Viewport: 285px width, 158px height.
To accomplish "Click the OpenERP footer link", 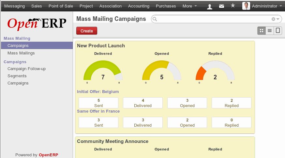I will click(48, 155).
